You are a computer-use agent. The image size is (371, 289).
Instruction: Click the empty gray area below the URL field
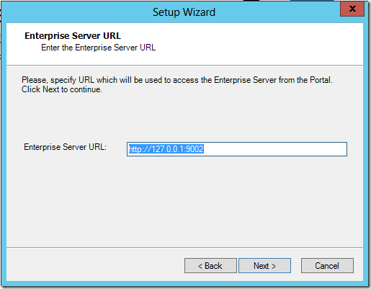tap(185, 202)
